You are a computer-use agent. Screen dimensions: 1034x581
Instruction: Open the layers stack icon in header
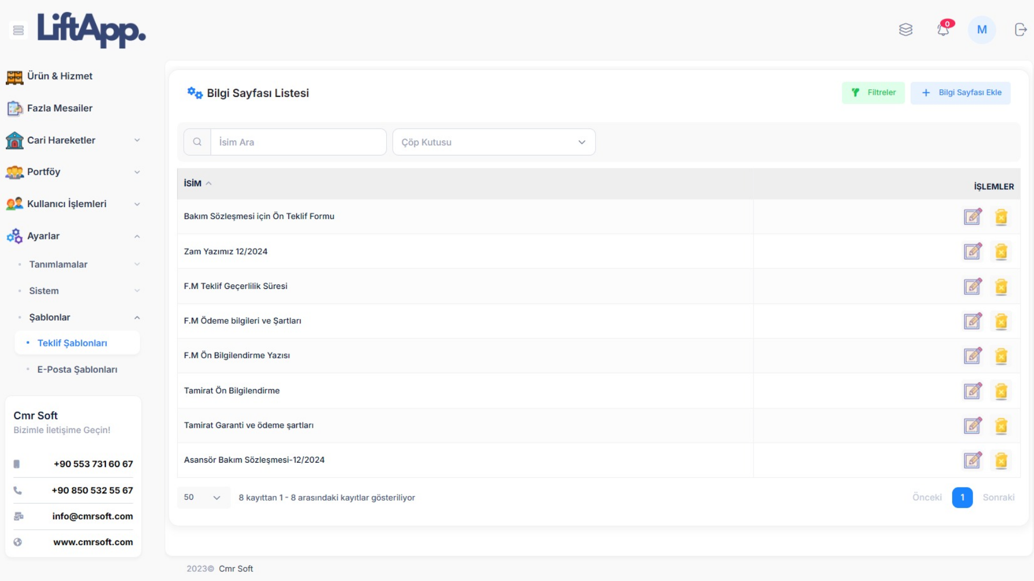pos(906,30)
